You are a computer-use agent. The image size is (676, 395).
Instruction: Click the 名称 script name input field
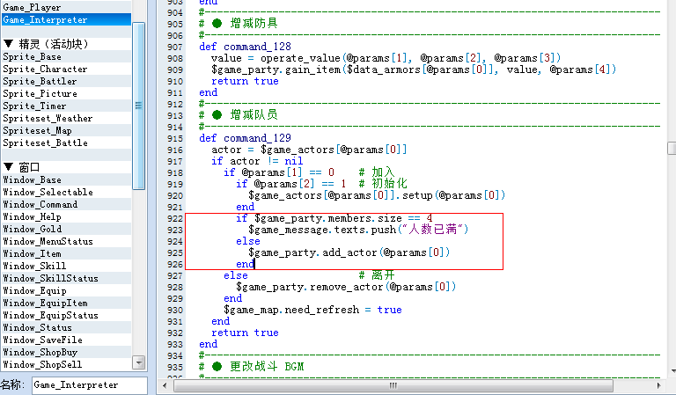tap(90, 385)
